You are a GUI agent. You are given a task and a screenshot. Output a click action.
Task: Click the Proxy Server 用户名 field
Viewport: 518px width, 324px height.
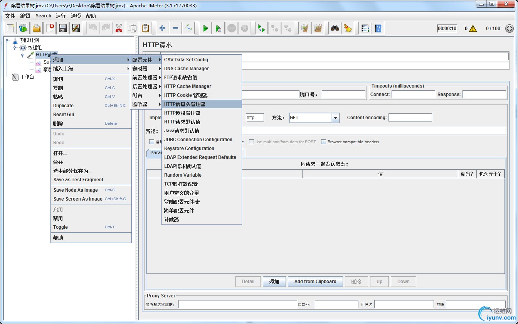pos(404,304)
